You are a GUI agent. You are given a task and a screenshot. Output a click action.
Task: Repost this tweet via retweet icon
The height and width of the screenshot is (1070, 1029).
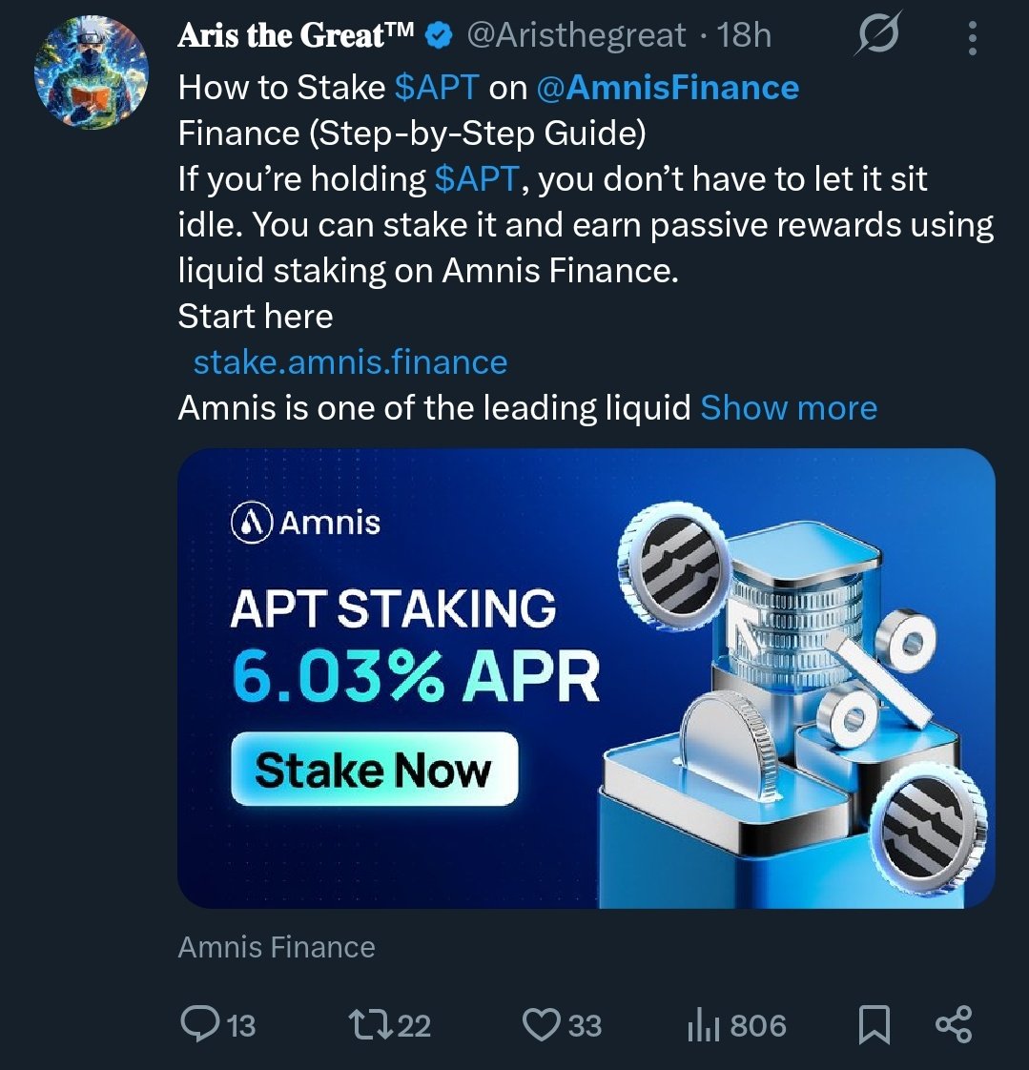coord(368,1025)
